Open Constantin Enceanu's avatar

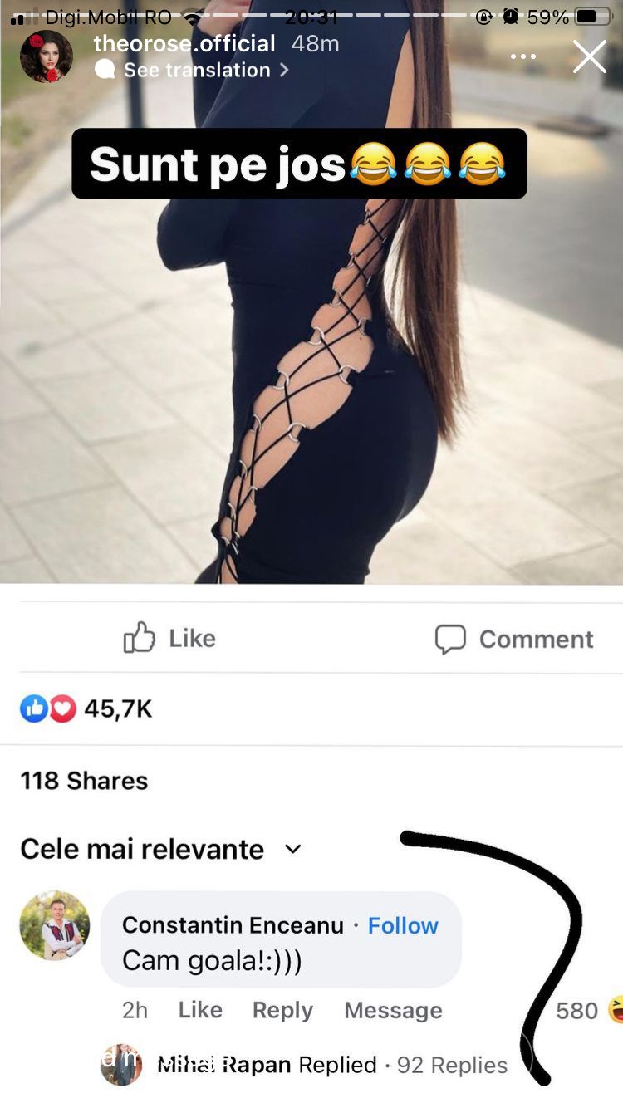55,925
